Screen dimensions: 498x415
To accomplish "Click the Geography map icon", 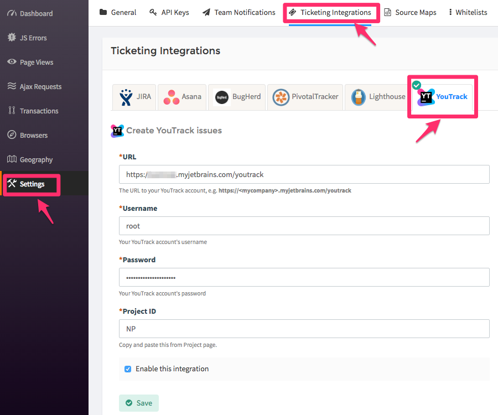I will (12, 159).
